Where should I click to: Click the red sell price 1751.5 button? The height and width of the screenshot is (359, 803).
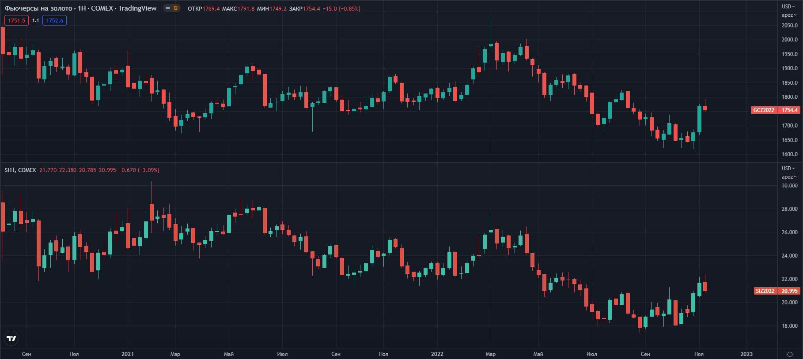click(16, 20)
